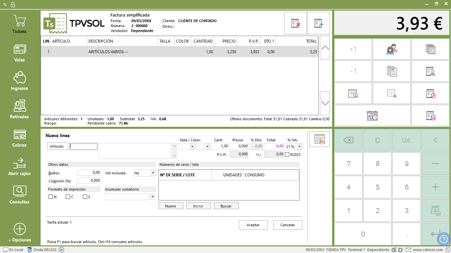Open the Ingresos piggy bank section
Viewport: 451px width, 253px height.
coord(19,81)
